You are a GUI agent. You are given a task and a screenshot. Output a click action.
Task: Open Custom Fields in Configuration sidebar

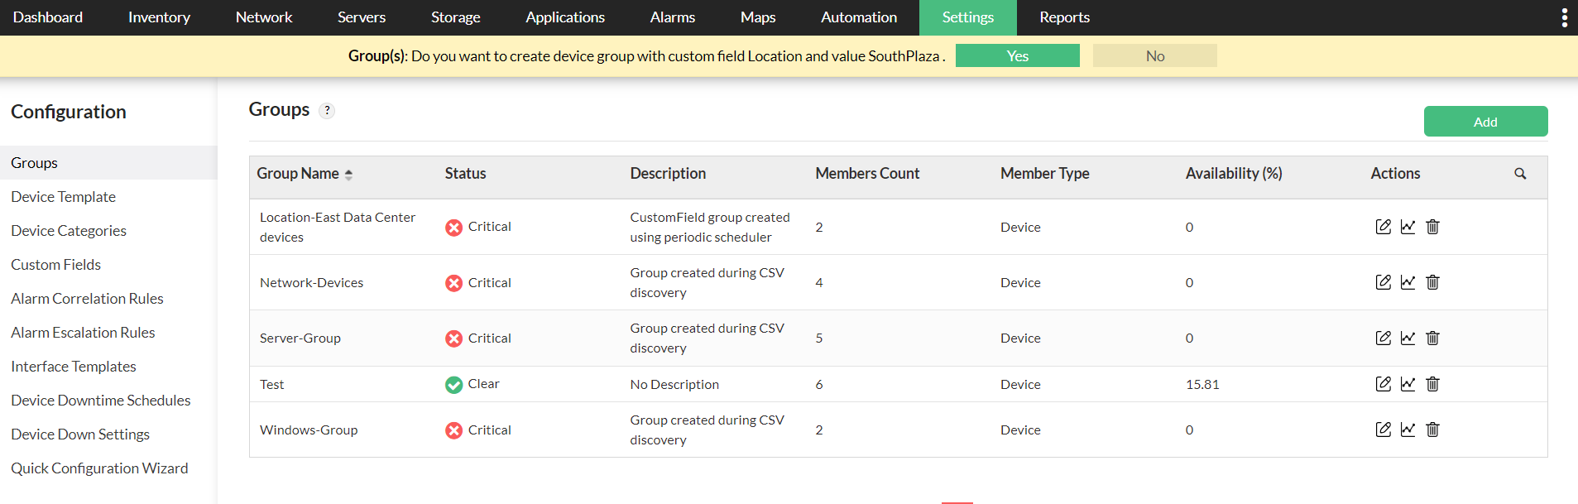(55, 265)
